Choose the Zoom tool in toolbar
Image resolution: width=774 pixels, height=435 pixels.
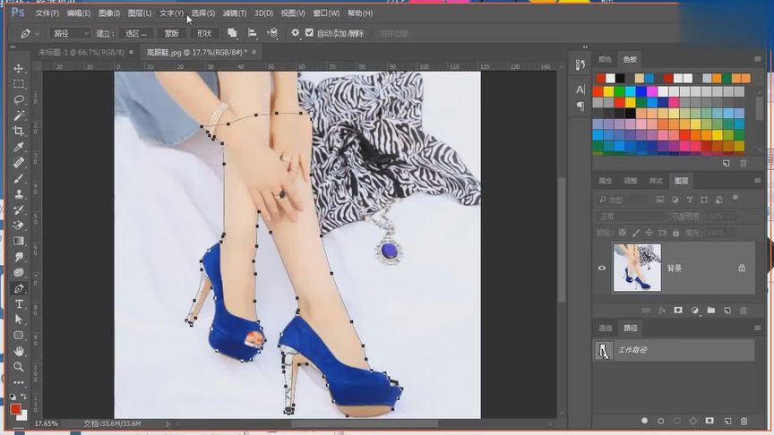[x=19, y=366]
